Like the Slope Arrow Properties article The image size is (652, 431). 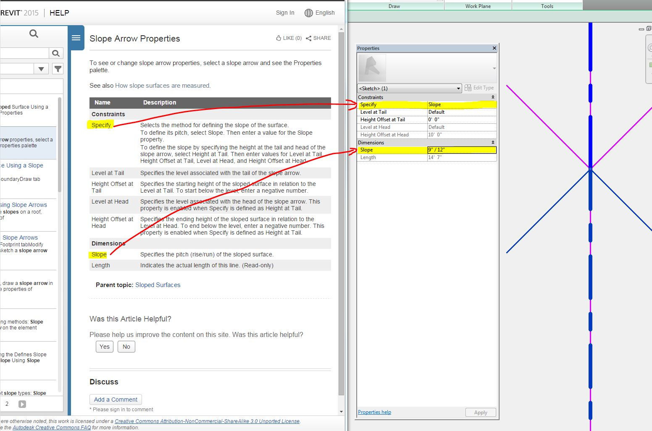[x=289, y=38]
